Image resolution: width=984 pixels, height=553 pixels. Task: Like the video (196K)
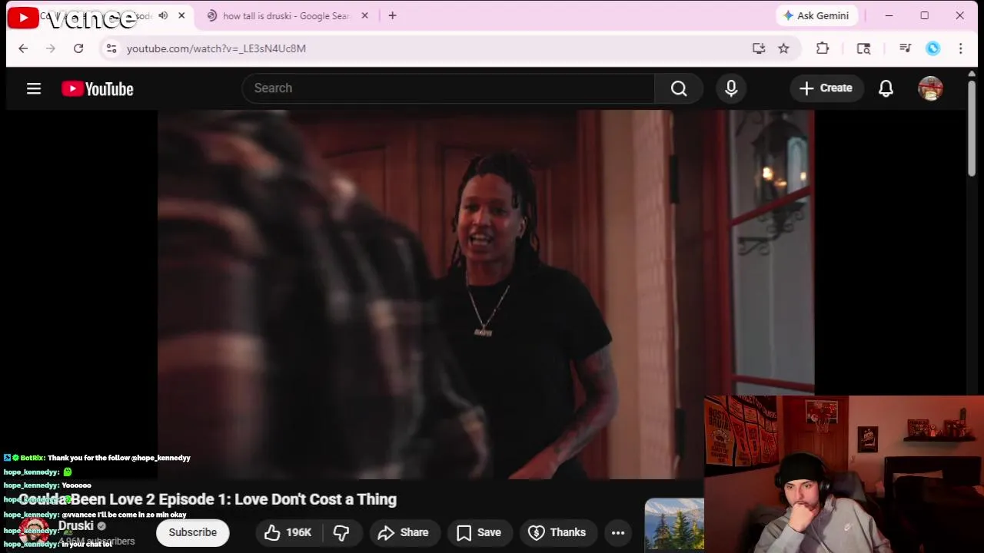[288, 532]
